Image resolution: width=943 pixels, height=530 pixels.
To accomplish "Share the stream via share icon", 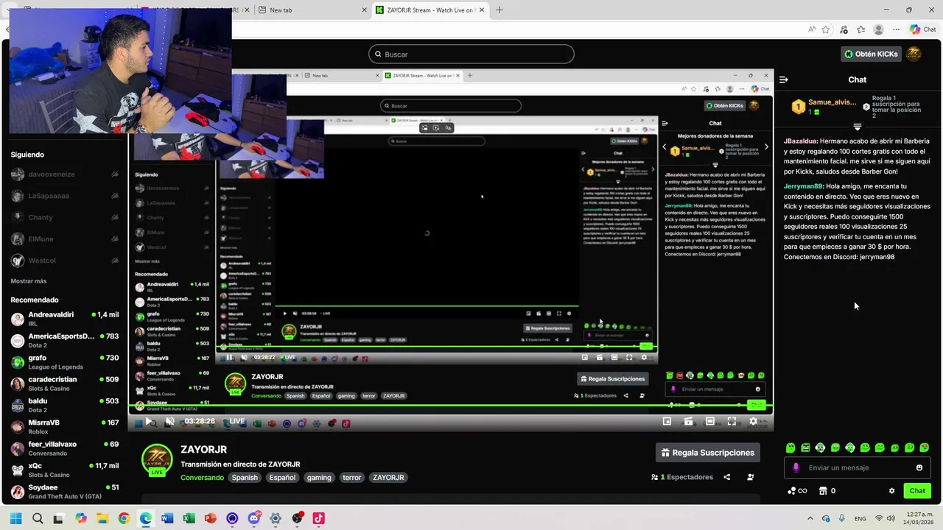I will tap(726, 477).
